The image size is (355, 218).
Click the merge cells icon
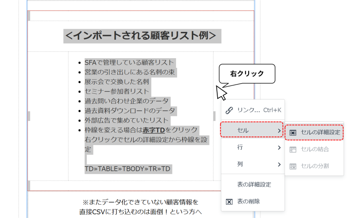point(293,150)
